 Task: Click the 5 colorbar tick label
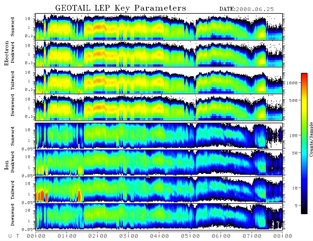point(296,205)
